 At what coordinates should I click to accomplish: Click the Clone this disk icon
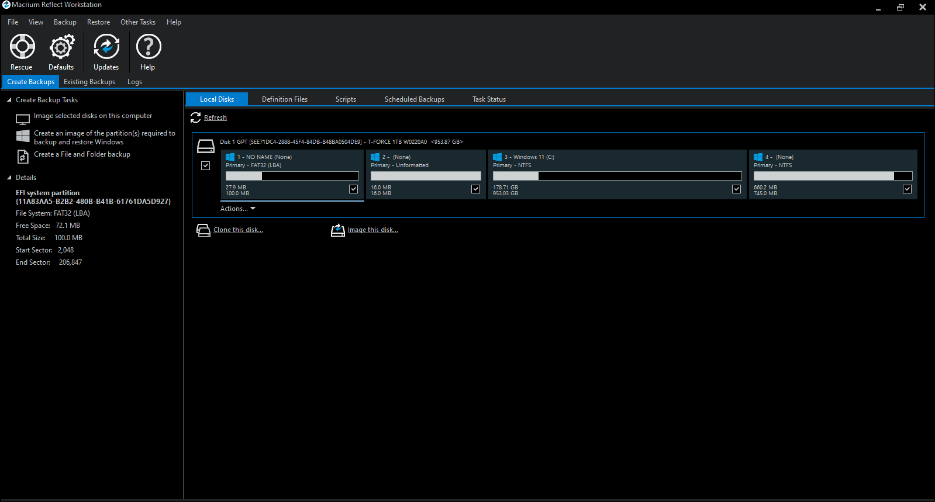(203, 230)
